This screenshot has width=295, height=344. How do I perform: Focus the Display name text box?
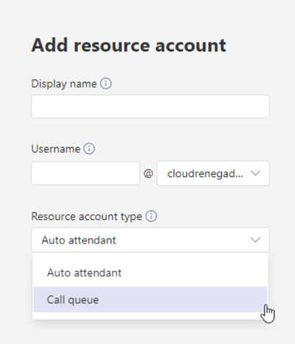[150, 106]
